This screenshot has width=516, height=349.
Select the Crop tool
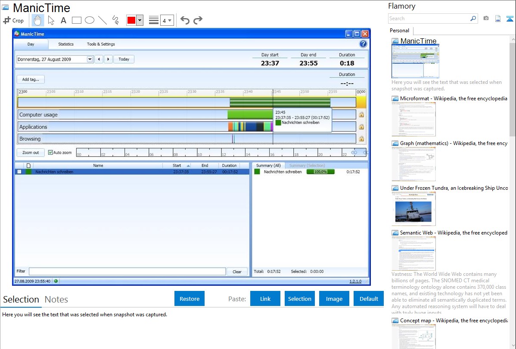13,20
